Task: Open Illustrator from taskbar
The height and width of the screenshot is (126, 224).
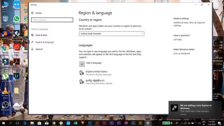Action: coord(97,123)
